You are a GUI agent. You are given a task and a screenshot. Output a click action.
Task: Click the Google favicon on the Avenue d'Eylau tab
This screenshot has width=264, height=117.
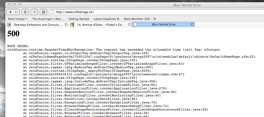point(72,25)
